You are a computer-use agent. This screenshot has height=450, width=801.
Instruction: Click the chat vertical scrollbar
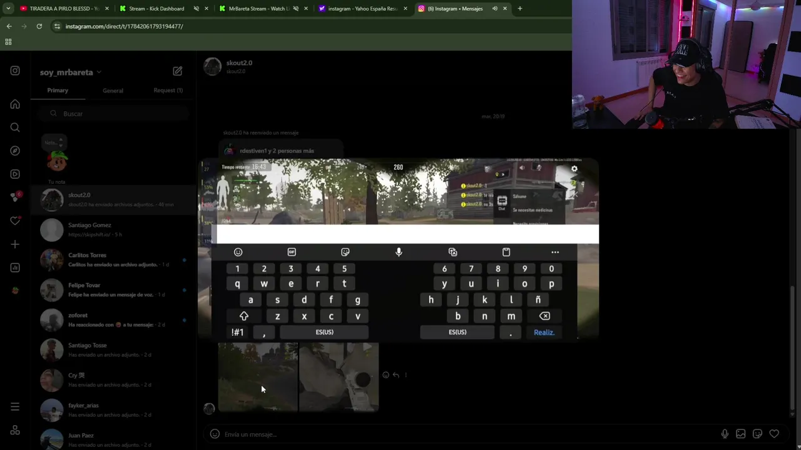click(x=793, y=350)
